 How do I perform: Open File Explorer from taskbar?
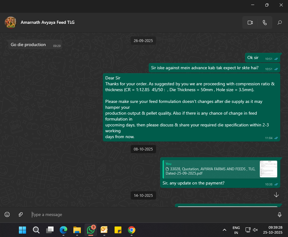77,230
